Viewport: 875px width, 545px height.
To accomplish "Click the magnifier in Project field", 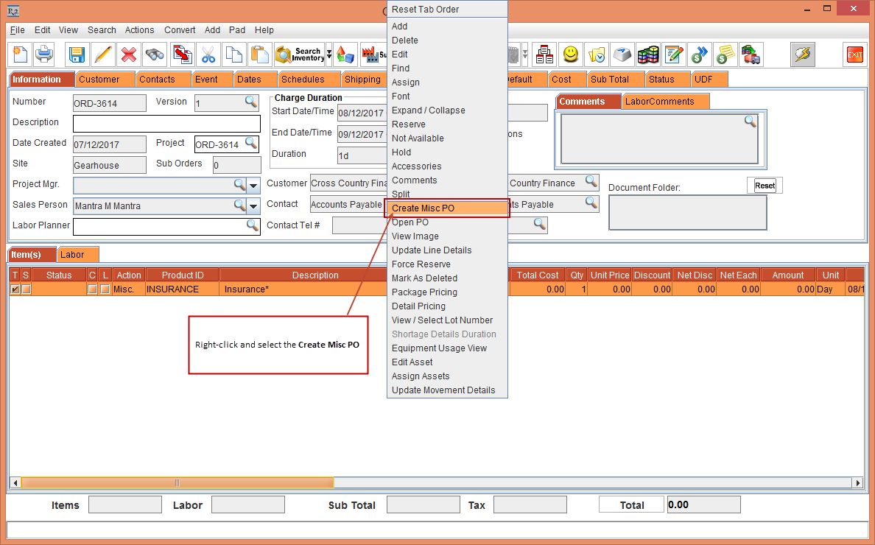I will click(x=251, y=143).
